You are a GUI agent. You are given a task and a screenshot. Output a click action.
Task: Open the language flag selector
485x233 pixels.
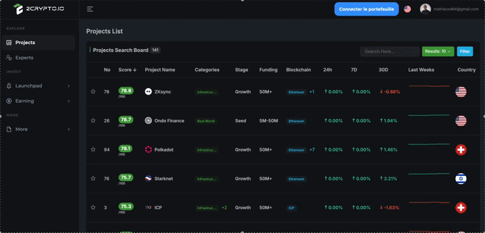[407, 9]
